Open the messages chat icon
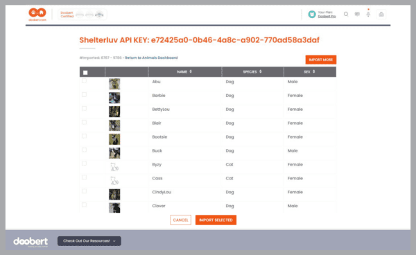Viewport: 416px width, 255px height. coord(357,14)
